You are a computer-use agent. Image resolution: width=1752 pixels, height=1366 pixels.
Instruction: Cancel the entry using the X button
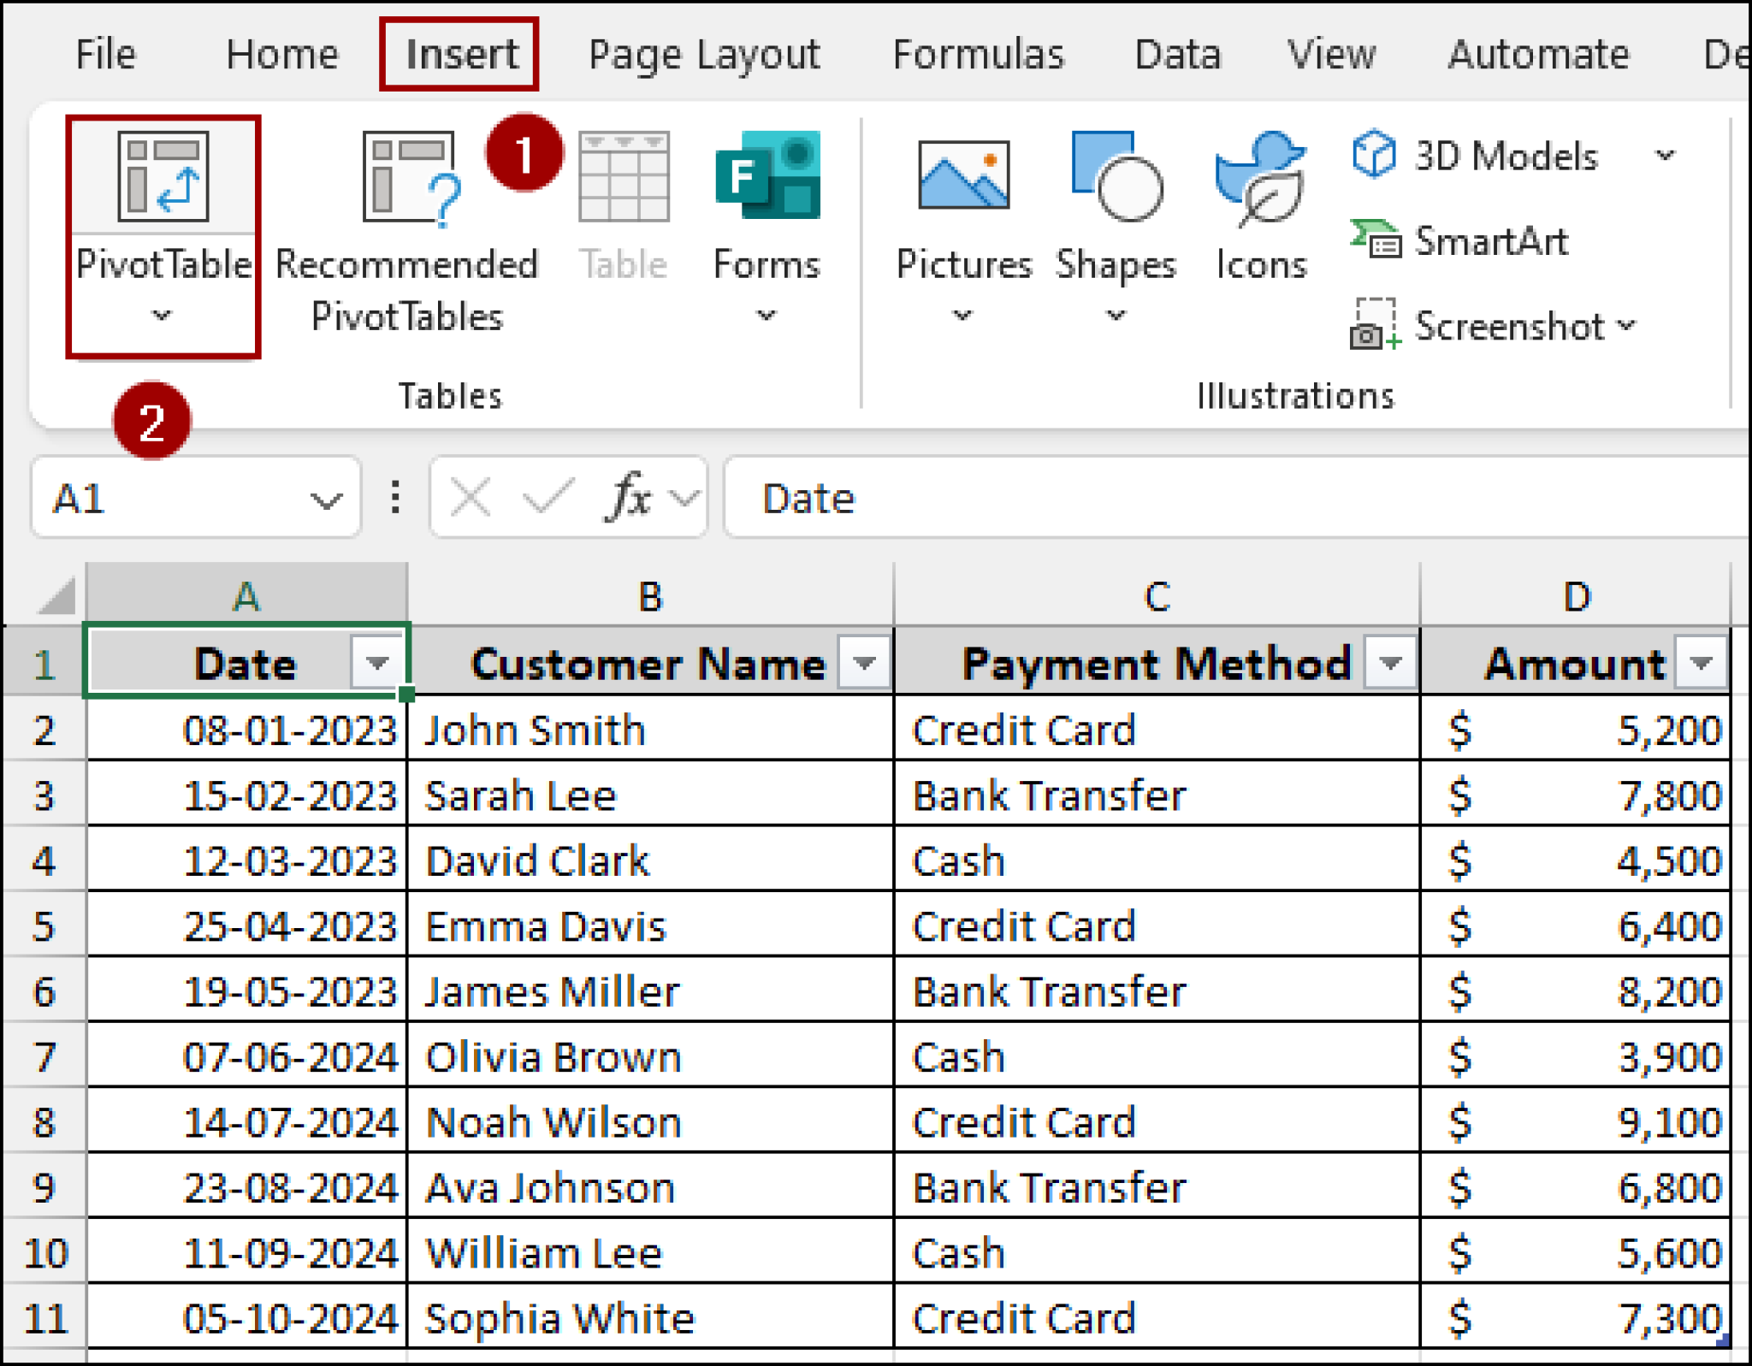471,496
